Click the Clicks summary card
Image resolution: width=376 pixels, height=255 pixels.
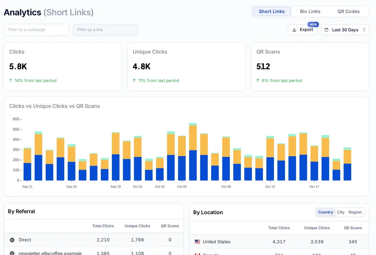[x=63, y=67]
